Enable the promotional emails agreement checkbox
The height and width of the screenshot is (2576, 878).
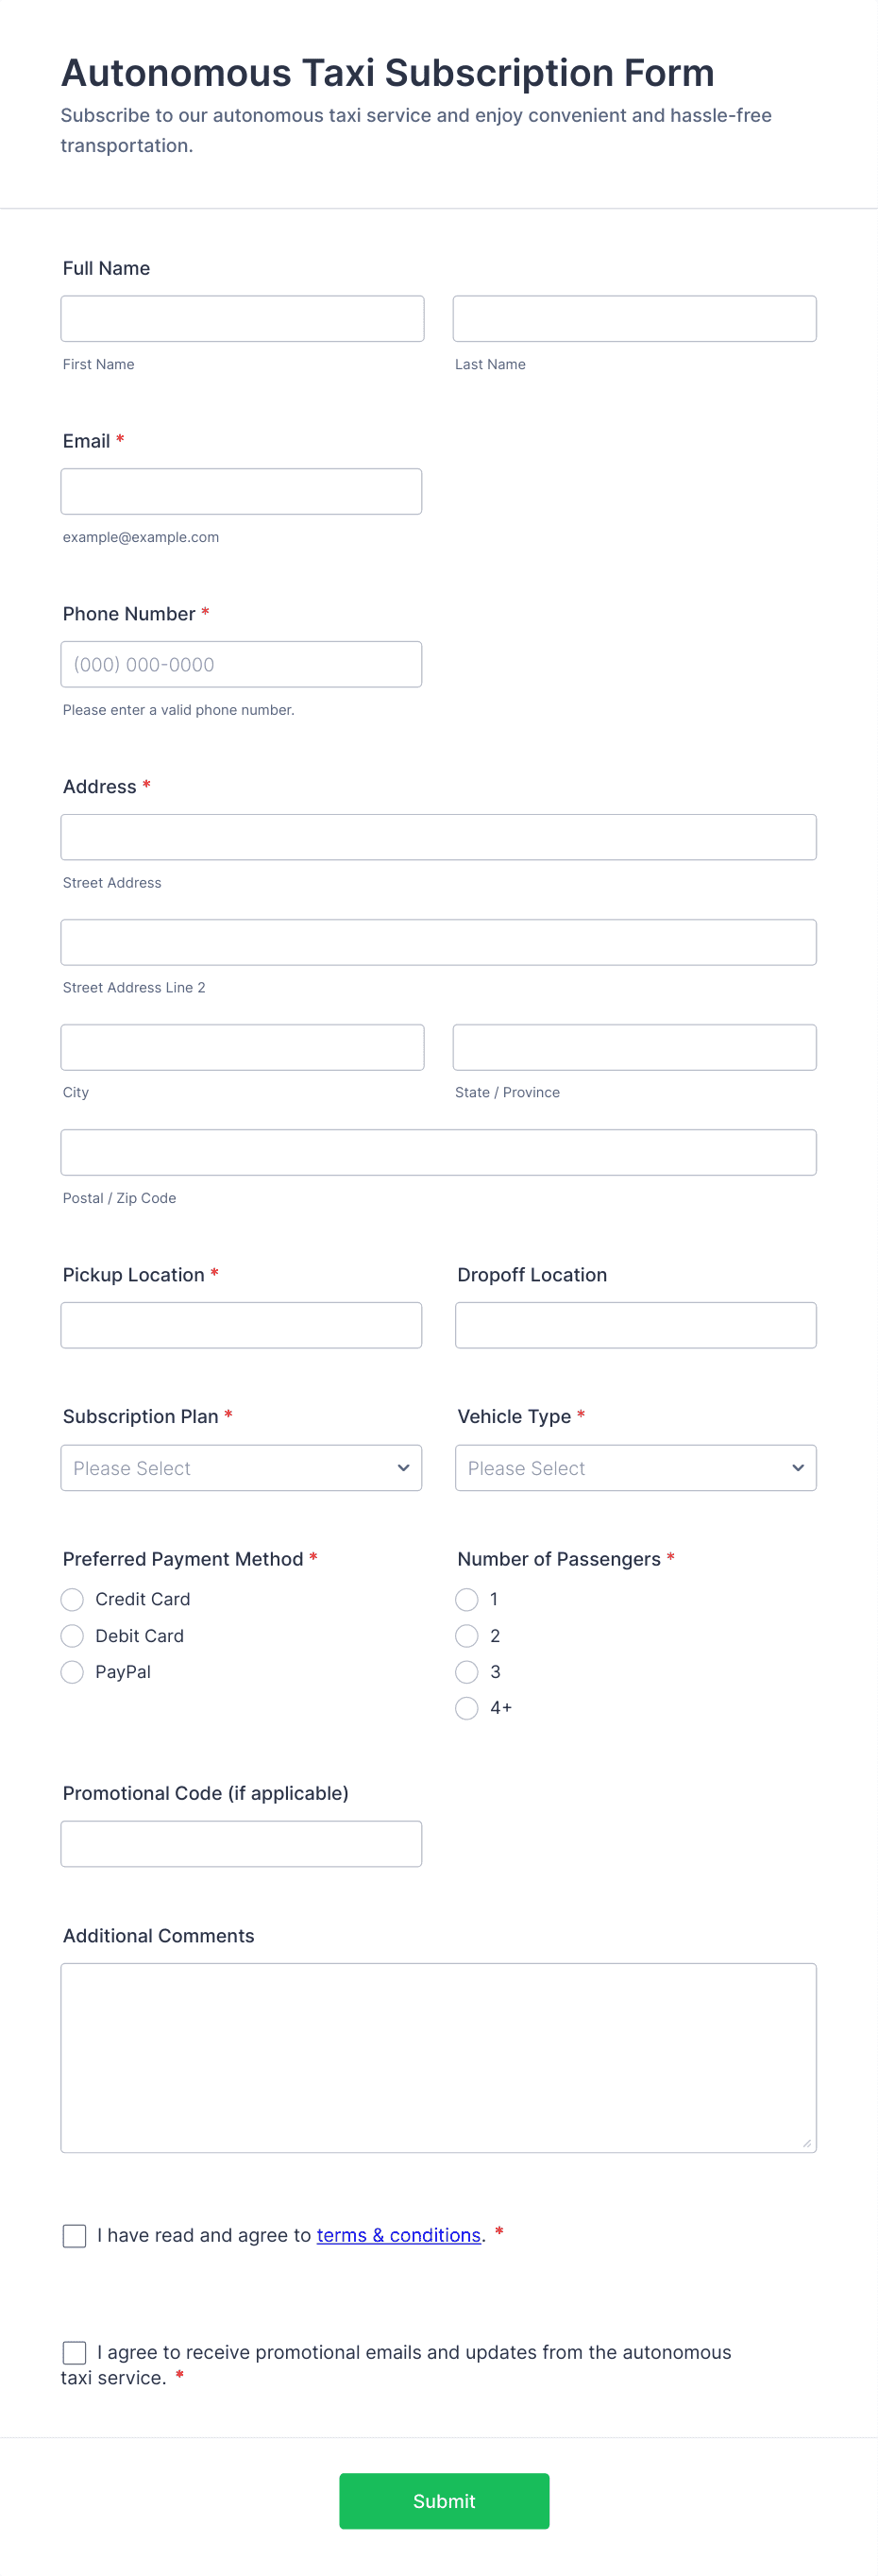click(74, 2352)
